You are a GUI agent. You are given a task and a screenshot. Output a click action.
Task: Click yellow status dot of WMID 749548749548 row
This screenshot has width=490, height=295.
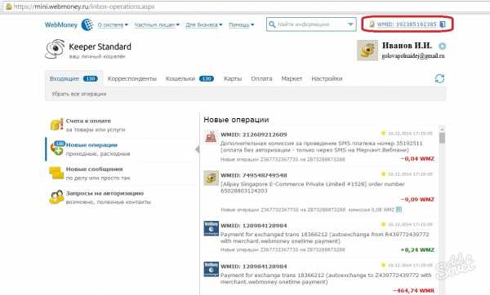coord(384,174)
